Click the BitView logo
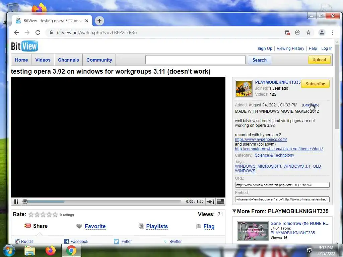Image resolution: width=343 pixels, height=257 pixels. 24,46
